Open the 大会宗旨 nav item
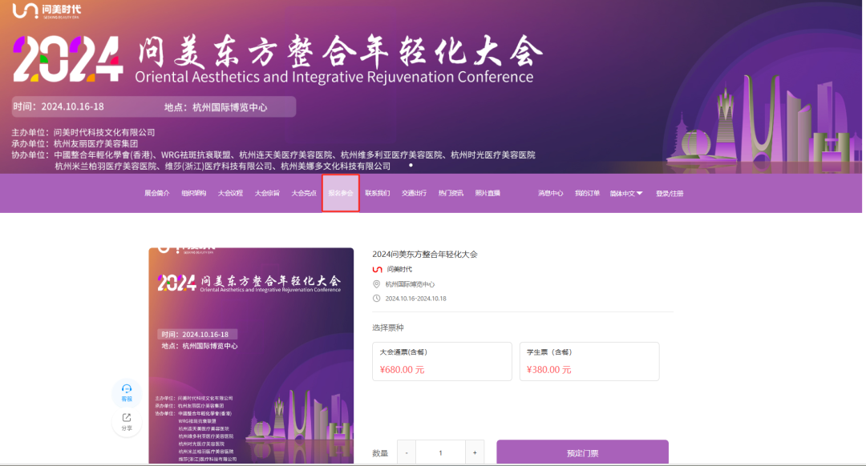The height and width of the screenshot is (466, 866). tap(267, 194)
